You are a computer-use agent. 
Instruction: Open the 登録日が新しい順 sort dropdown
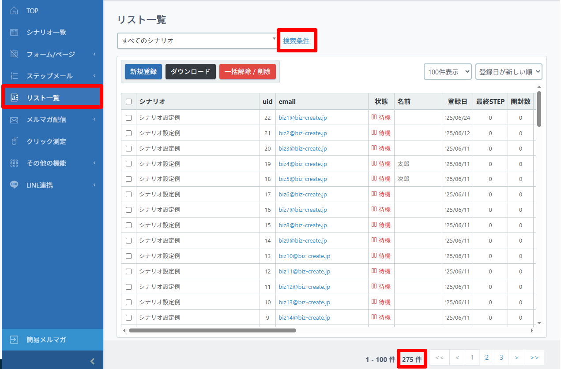tap(509, 72)
